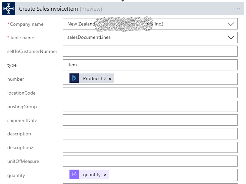Click the description input field
The height and width of the screenshot is (184, 246).
coord(150,134)
